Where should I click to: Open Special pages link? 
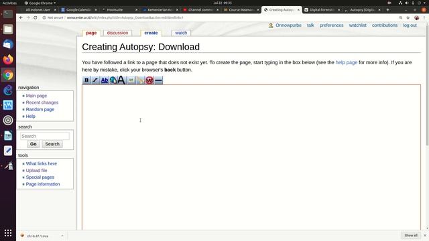pos(40,177)
